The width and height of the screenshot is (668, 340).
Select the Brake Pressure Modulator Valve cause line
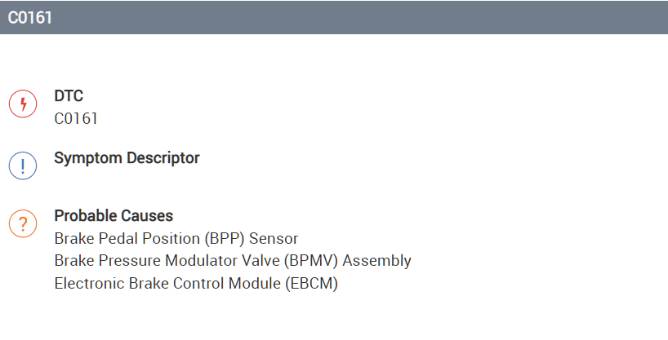tap(232, 261)
